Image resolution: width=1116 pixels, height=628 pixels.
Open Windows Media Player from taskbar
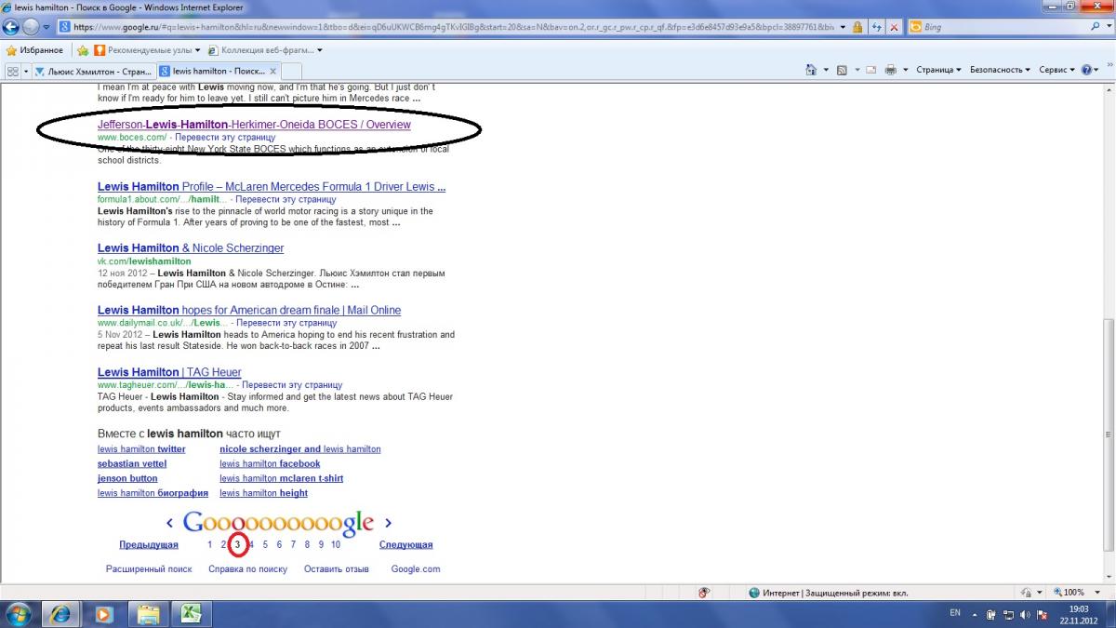point(104,614)
